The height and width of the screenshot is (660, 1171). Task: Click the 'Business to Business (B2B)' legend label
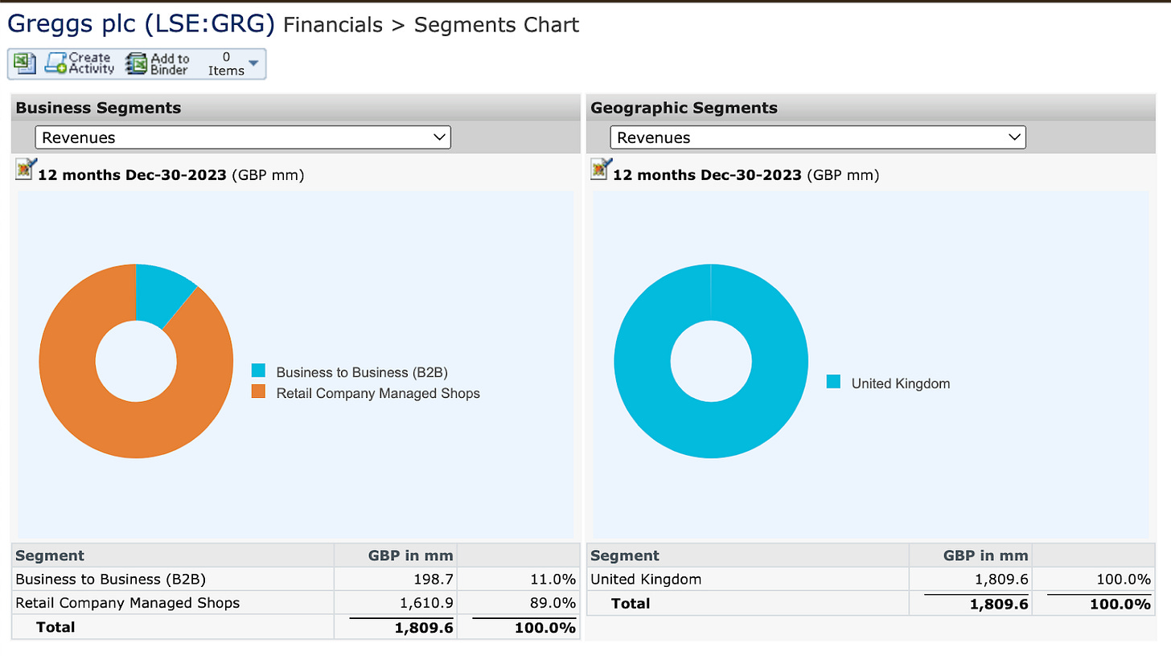pos(362,372)
